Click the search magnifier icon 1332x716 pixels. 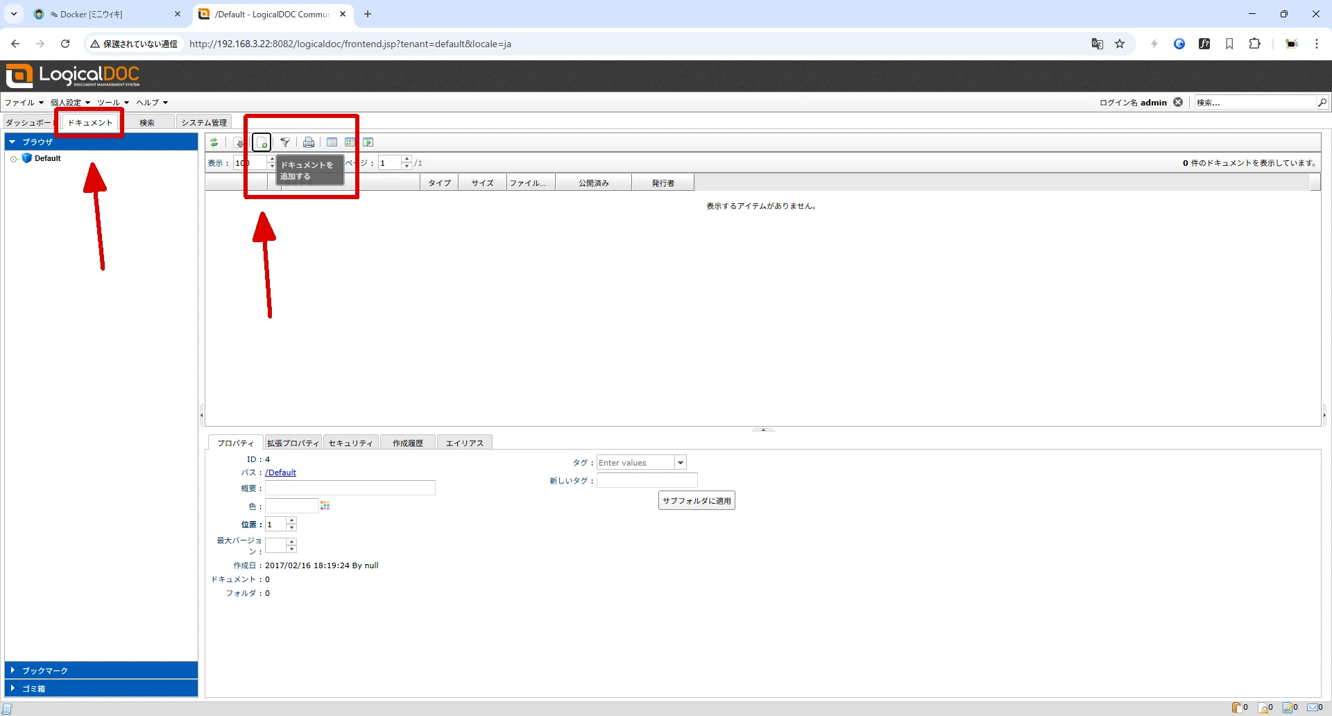pyautogui.click(x=1322, y=102)
